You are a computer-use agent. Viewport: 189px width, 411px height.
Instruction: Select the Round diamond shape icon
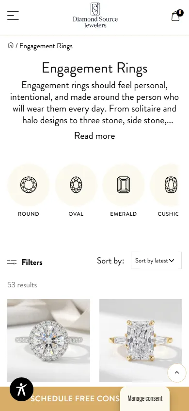tap(29, 185)
